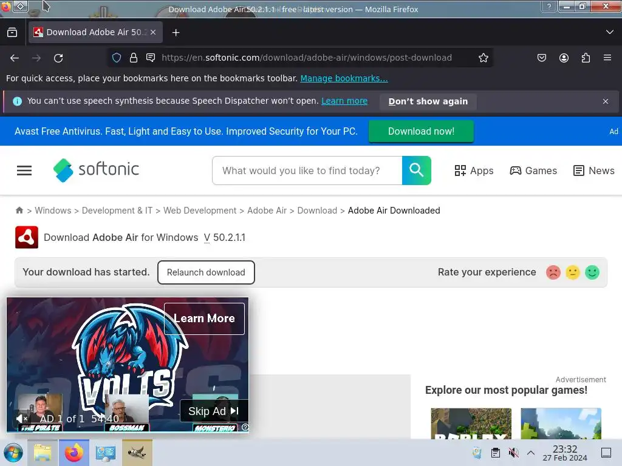Open the Firefox application menu
The image size is (622, 466).
[x=607, y=58]
